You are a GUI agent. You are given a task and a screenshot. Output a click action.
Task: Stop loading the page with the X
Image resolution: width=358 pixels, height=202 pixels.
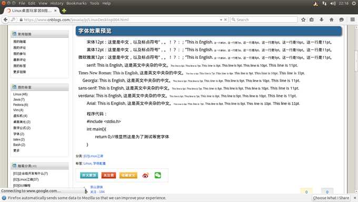(x=225, y=19)
